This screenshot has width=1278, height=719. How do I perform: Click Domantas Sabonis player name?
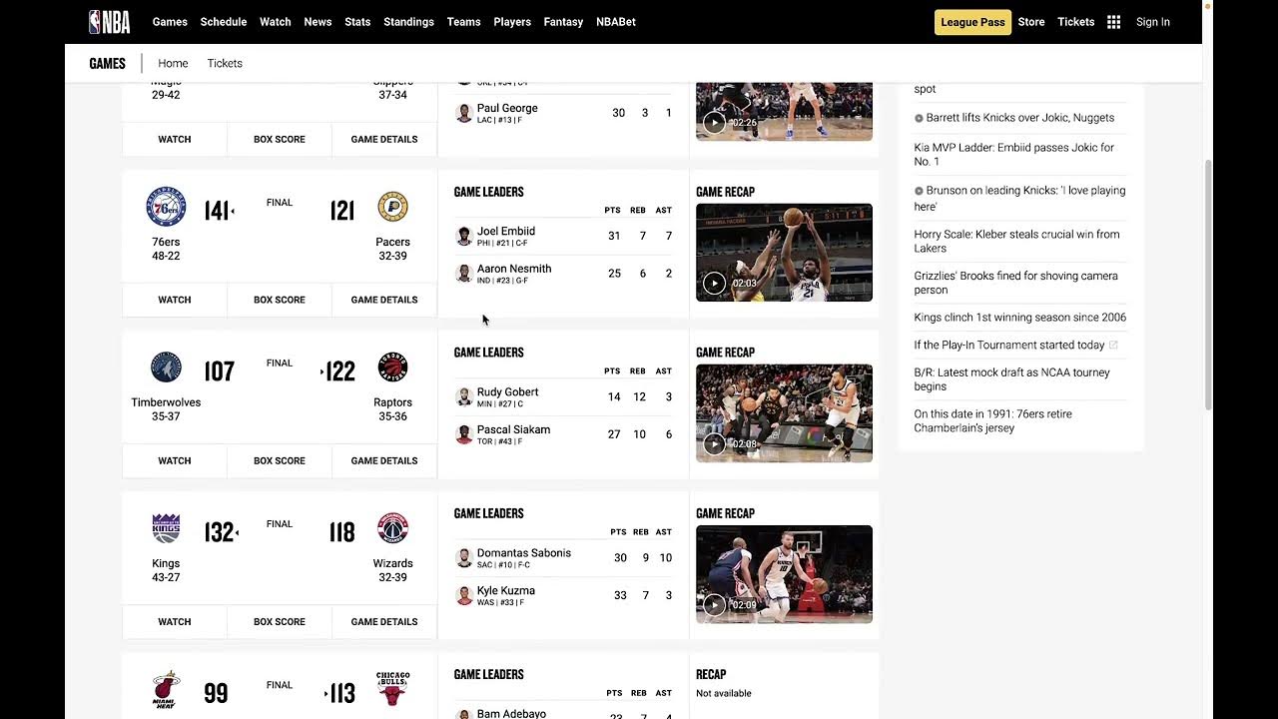click(x=524, y=553)
